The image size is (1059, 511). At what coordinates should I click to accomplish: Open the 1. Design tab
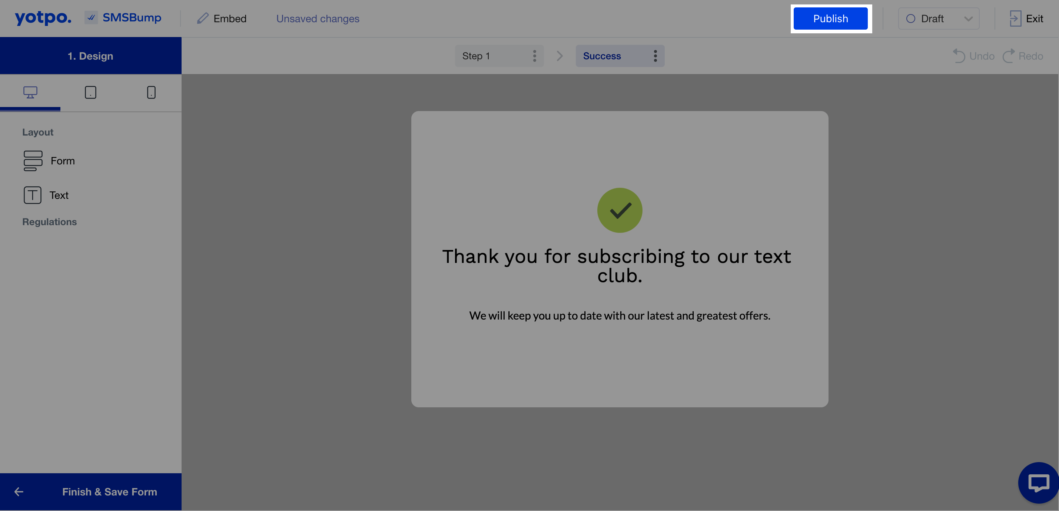point(90,56)
